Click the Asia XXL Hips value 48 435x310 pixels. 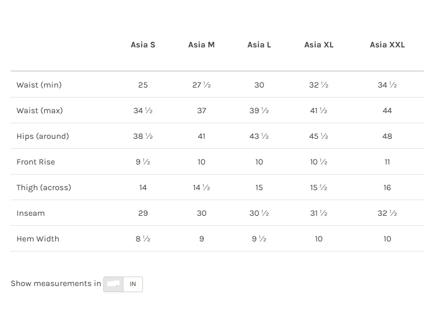(x=387, y=136)
